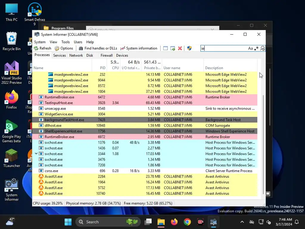
Task: Switch to the Network tab
Action: [76, 55]
